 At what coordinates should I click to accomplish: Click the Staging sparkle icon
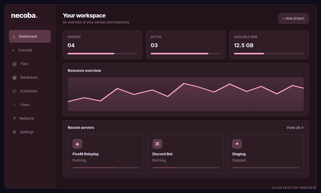(237, 144)
